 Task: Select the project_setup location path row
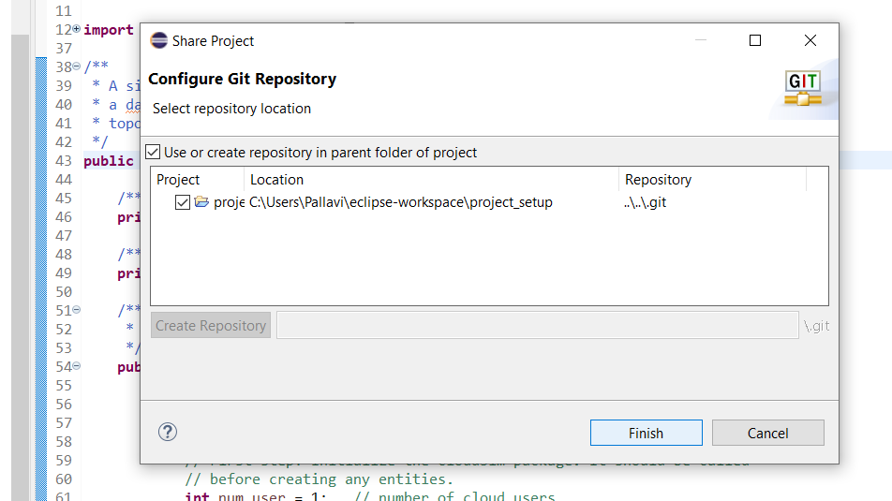click(401, 202)
